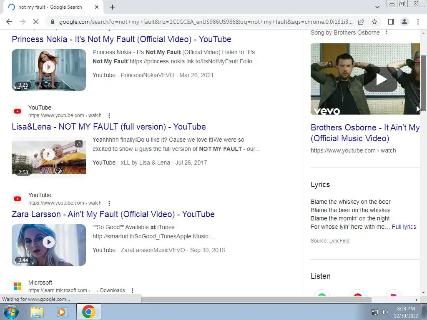Open more options for Microsoft result

point(133,290)
